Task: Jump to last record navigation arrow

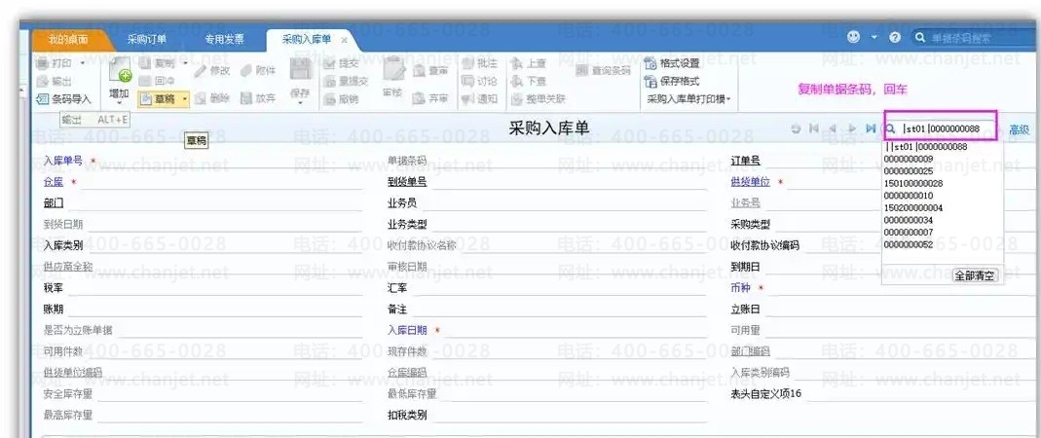Action: click(870, 128)
